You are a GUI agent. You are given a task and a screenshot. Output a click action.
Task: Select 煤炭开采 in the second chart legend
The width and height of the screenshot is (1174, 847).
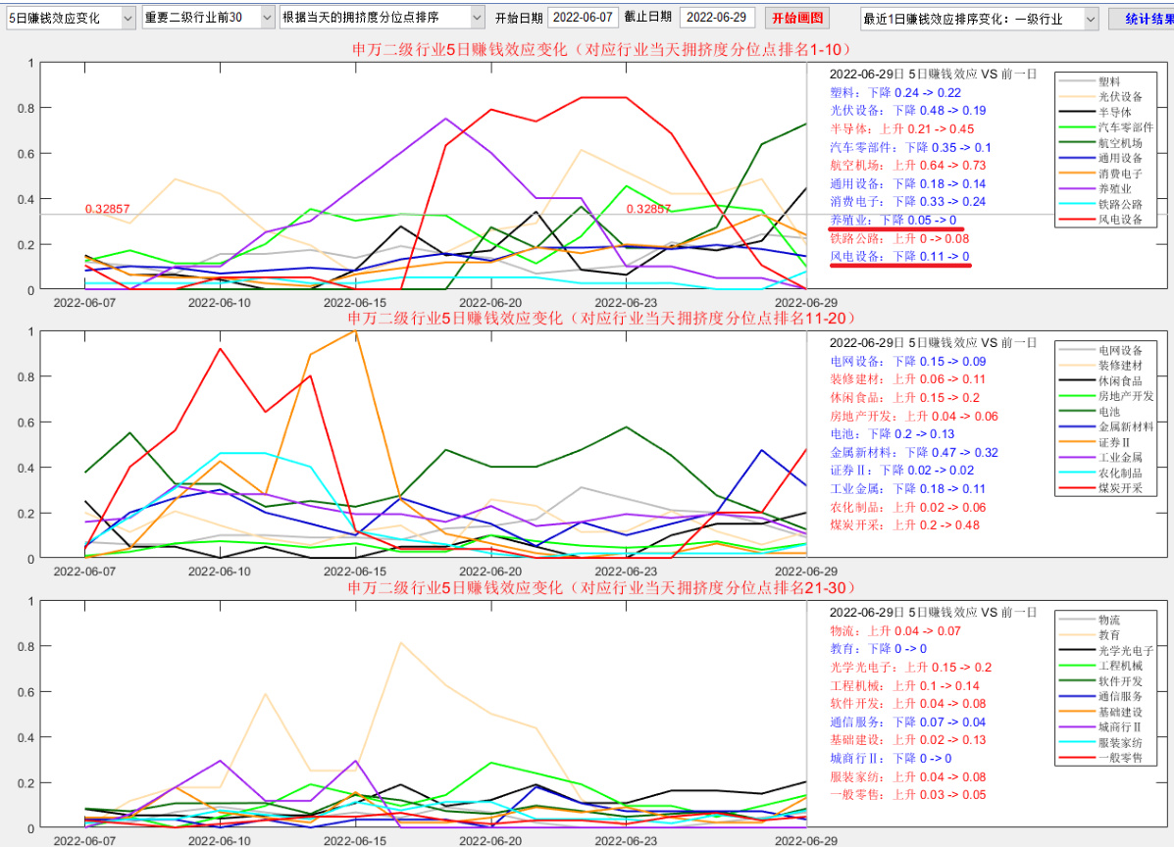1120,488
